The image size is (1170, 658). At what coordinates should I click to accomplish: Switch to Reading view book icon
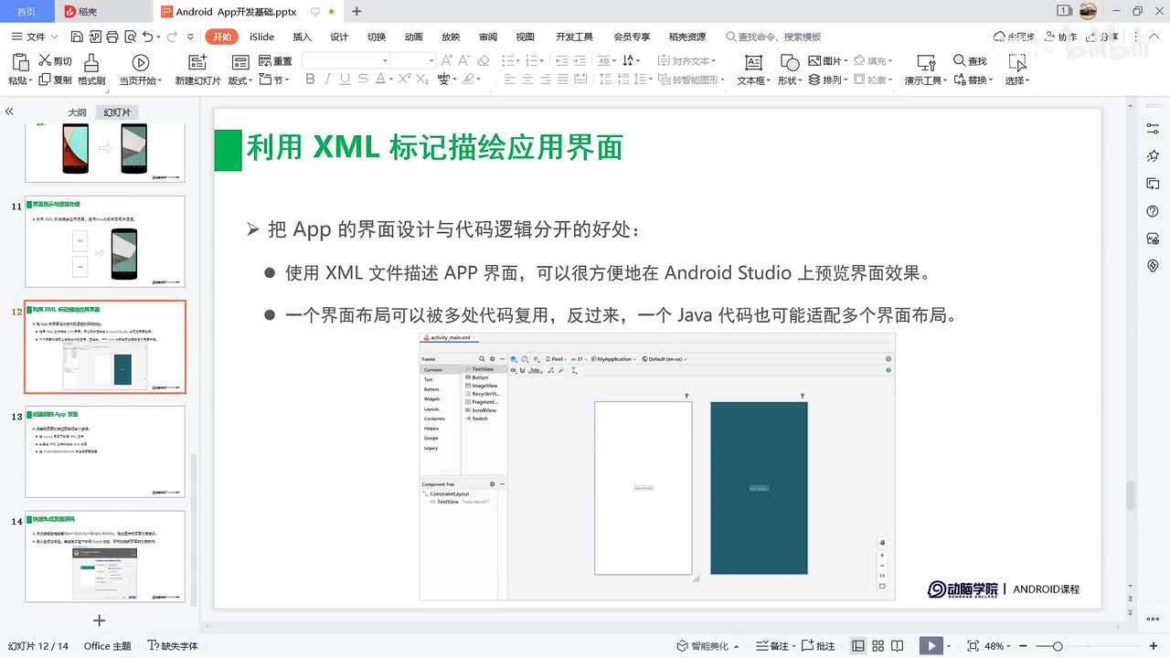(898, 646)
